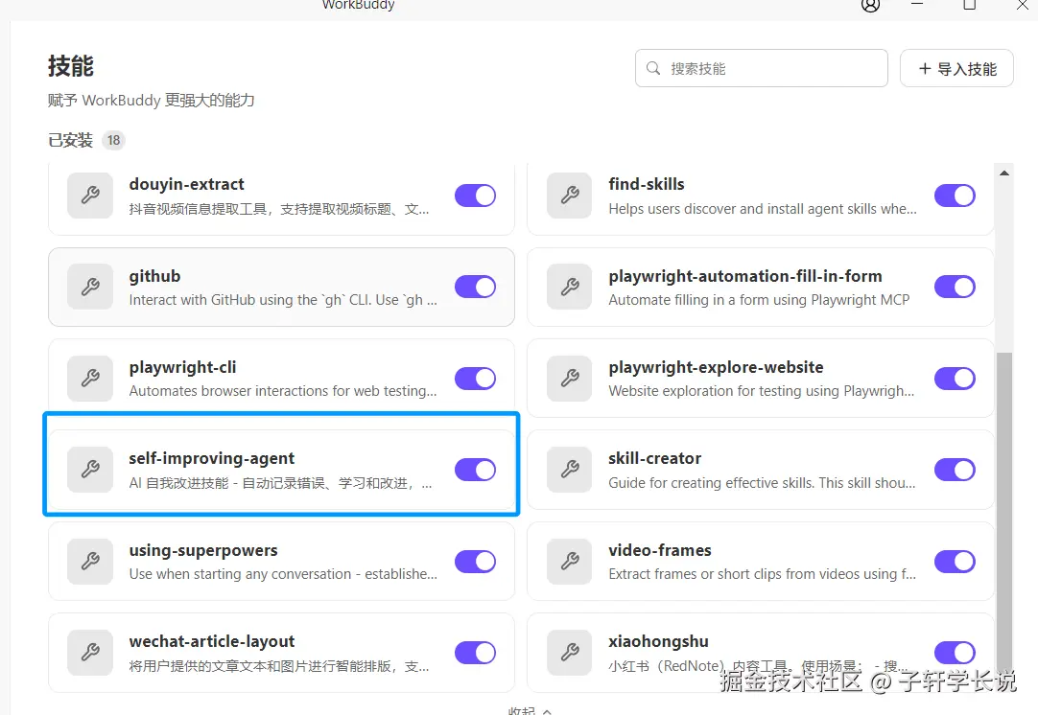Click the douyin-extract wrench icon
The height and width of the screenshot is (715, 1038).
coord(90,196)
